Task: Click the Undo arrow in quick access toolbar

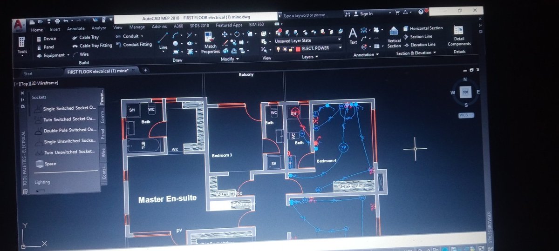Action: pyautogui.click(x=66, y=20)
